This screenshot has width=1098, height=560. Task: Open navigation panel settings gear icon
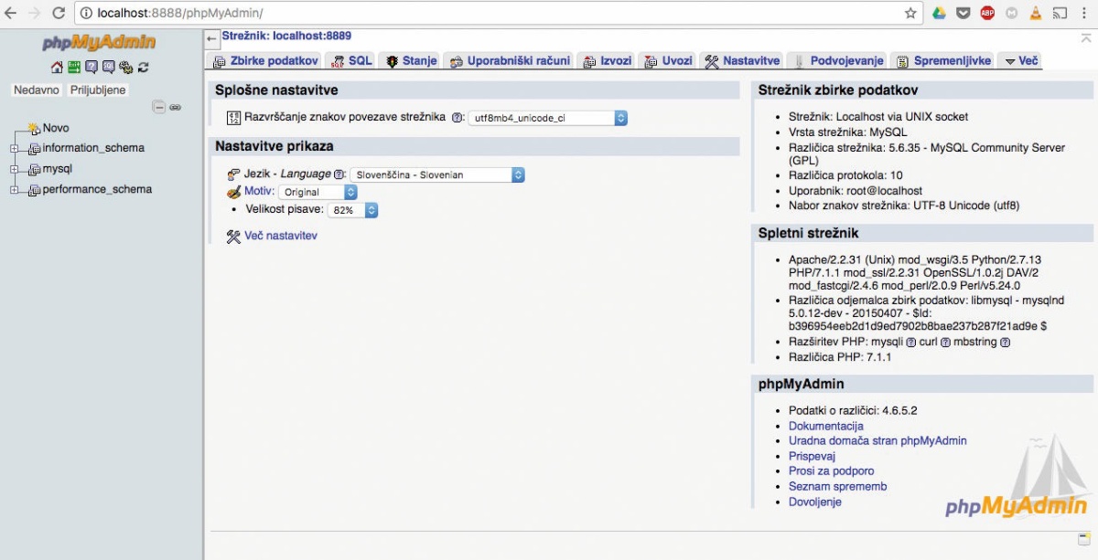pyautogui.click(x=126, y=68)
